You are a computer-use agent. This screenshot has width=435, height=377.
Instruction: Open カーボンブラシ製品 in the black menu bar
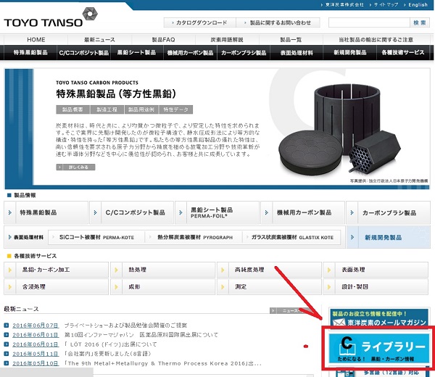coord(244,52)
